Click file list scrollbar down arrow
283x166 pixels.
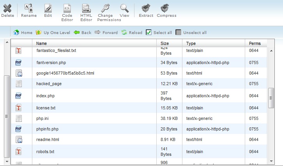(x=271, y=161)
